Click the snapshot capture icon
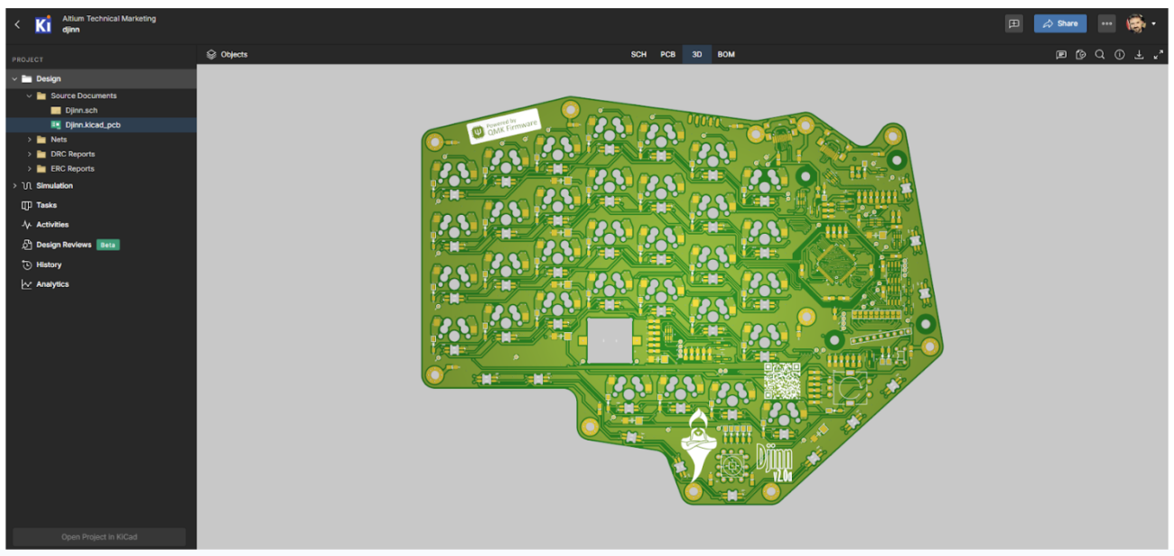Screen dimensions: 1174x556 coord(1081,54)
